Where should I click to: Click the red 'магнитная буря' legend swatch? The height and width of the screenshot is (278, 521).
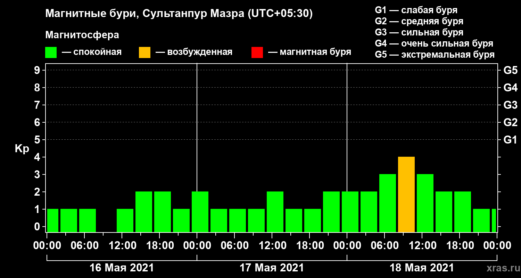(257, 52)
